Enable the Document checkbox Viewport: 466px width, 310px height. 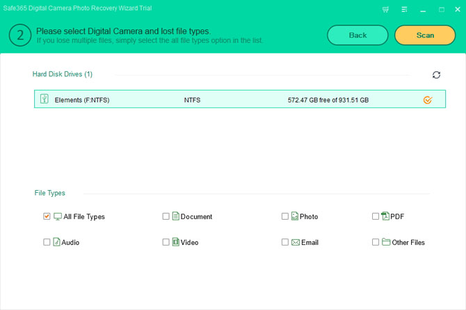pyautogui.click(x=166, y=216)
